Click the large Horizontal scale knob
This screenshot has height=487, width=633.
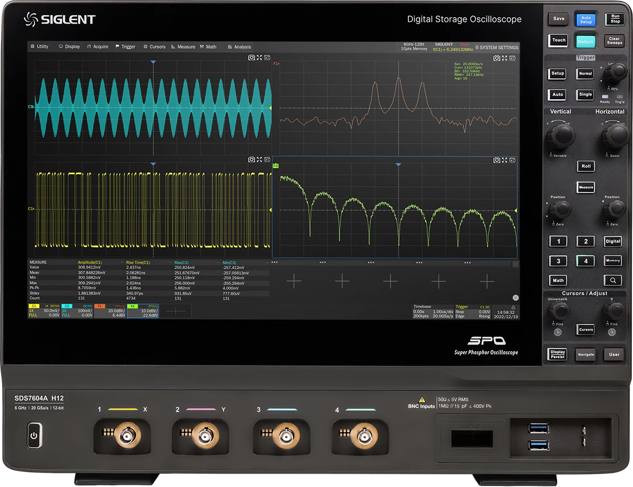click(x=616, y=135)
